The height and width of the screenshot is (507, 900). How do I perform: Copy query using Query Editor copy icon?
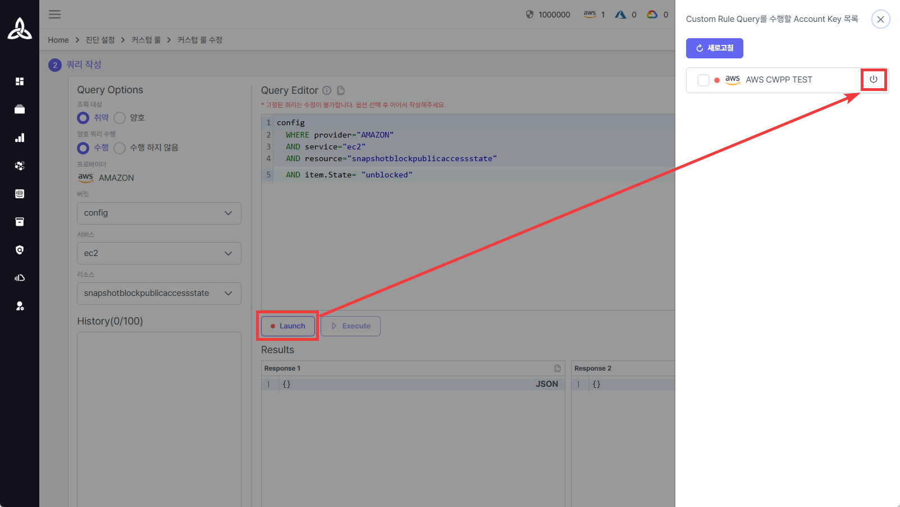pos(341,90)
